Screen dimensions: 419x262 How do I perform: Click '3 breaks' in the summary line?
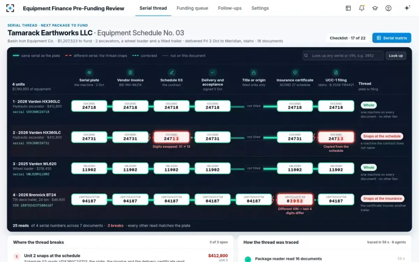pyautogui.click(x=116, y=226)
